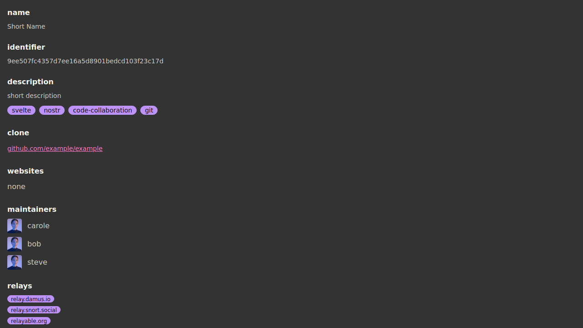Click the Short Name text
This screenshot has width=583, height=328.
[26, 26]
